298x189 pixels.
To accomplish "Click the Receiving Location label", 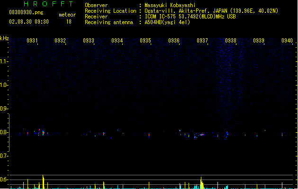I will coord(110,11).
